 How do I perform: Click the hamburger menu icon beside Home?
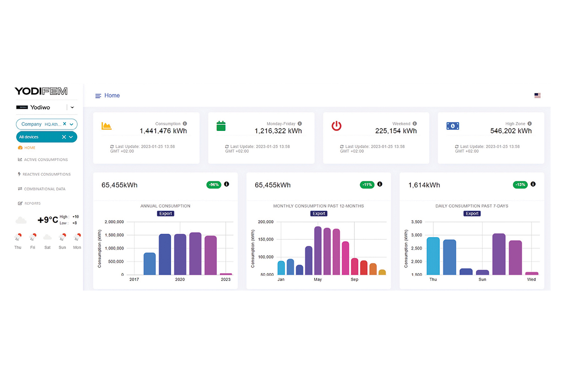(x=98, y=96)
